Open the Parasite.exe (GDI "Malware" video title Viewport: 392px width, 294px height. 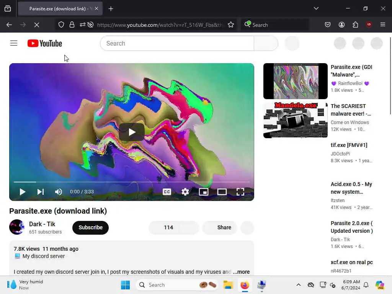(351, 71)
